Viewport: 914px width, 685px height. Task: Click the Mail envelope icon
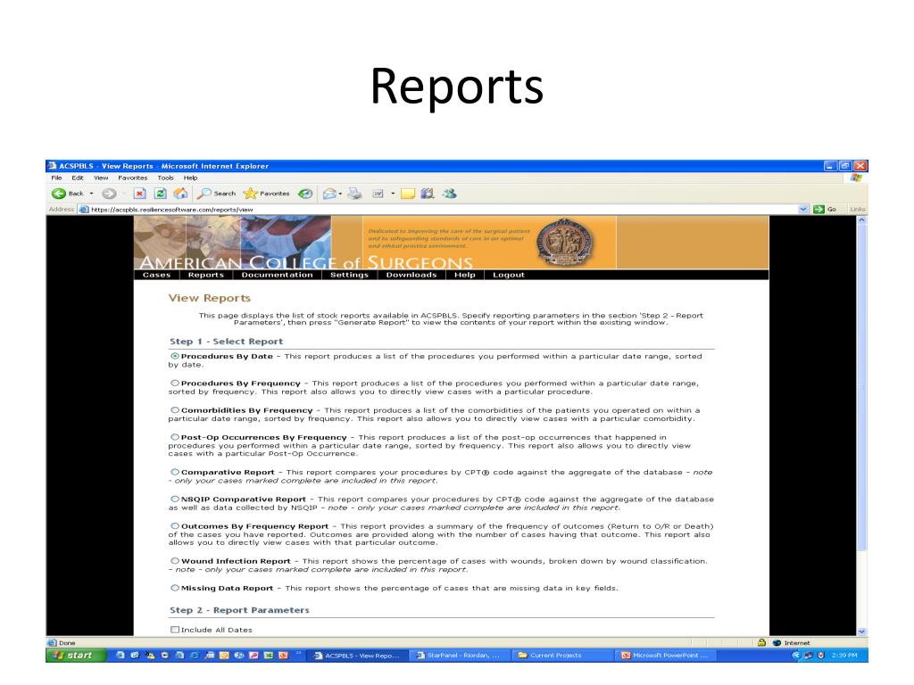(x=330, y=194)
